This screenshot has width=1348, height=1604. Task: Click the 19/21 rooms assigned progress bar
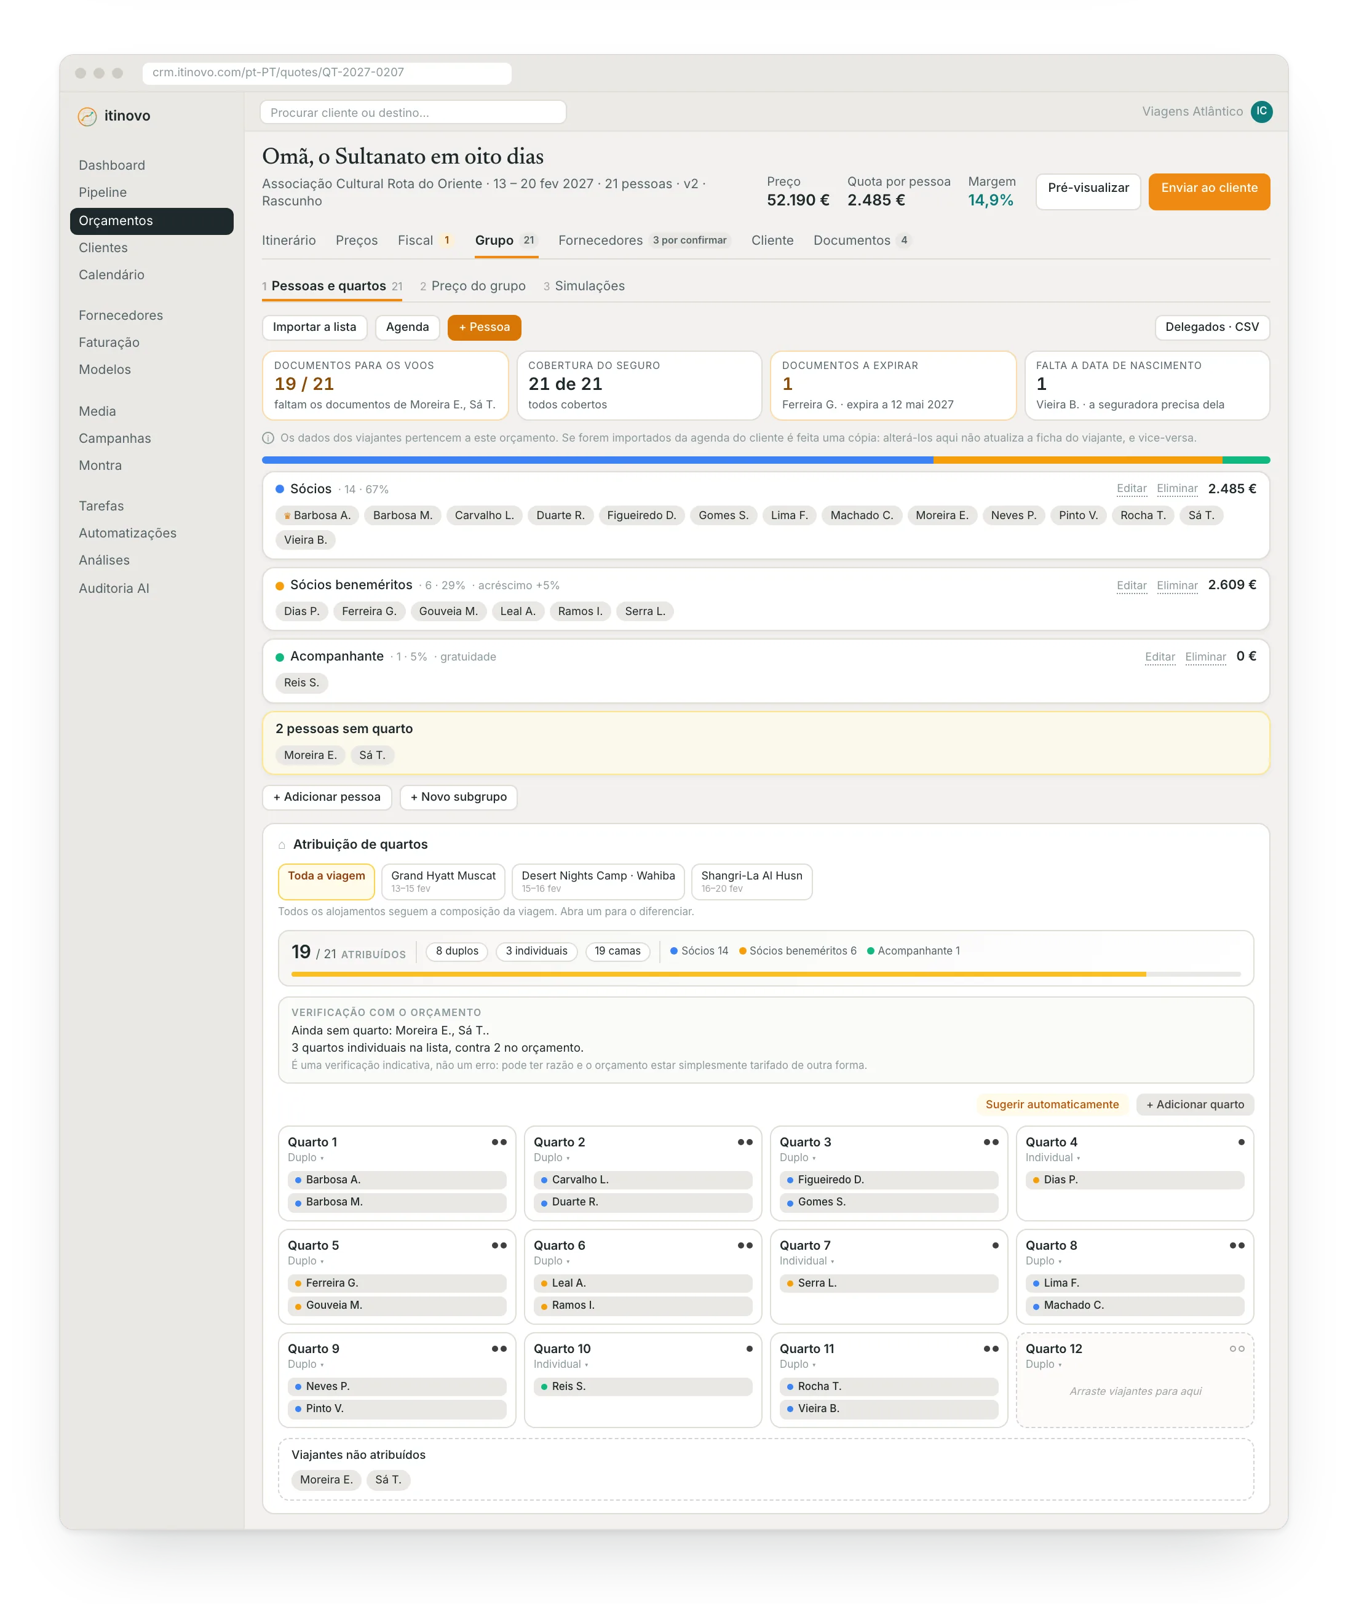pos(766,974)
